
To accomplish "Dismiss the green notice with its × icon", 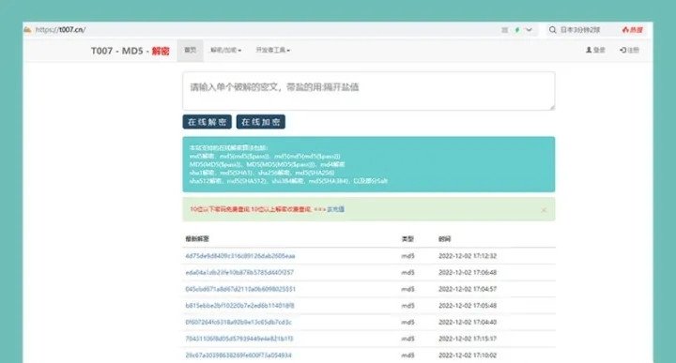I will coord(544,210).
